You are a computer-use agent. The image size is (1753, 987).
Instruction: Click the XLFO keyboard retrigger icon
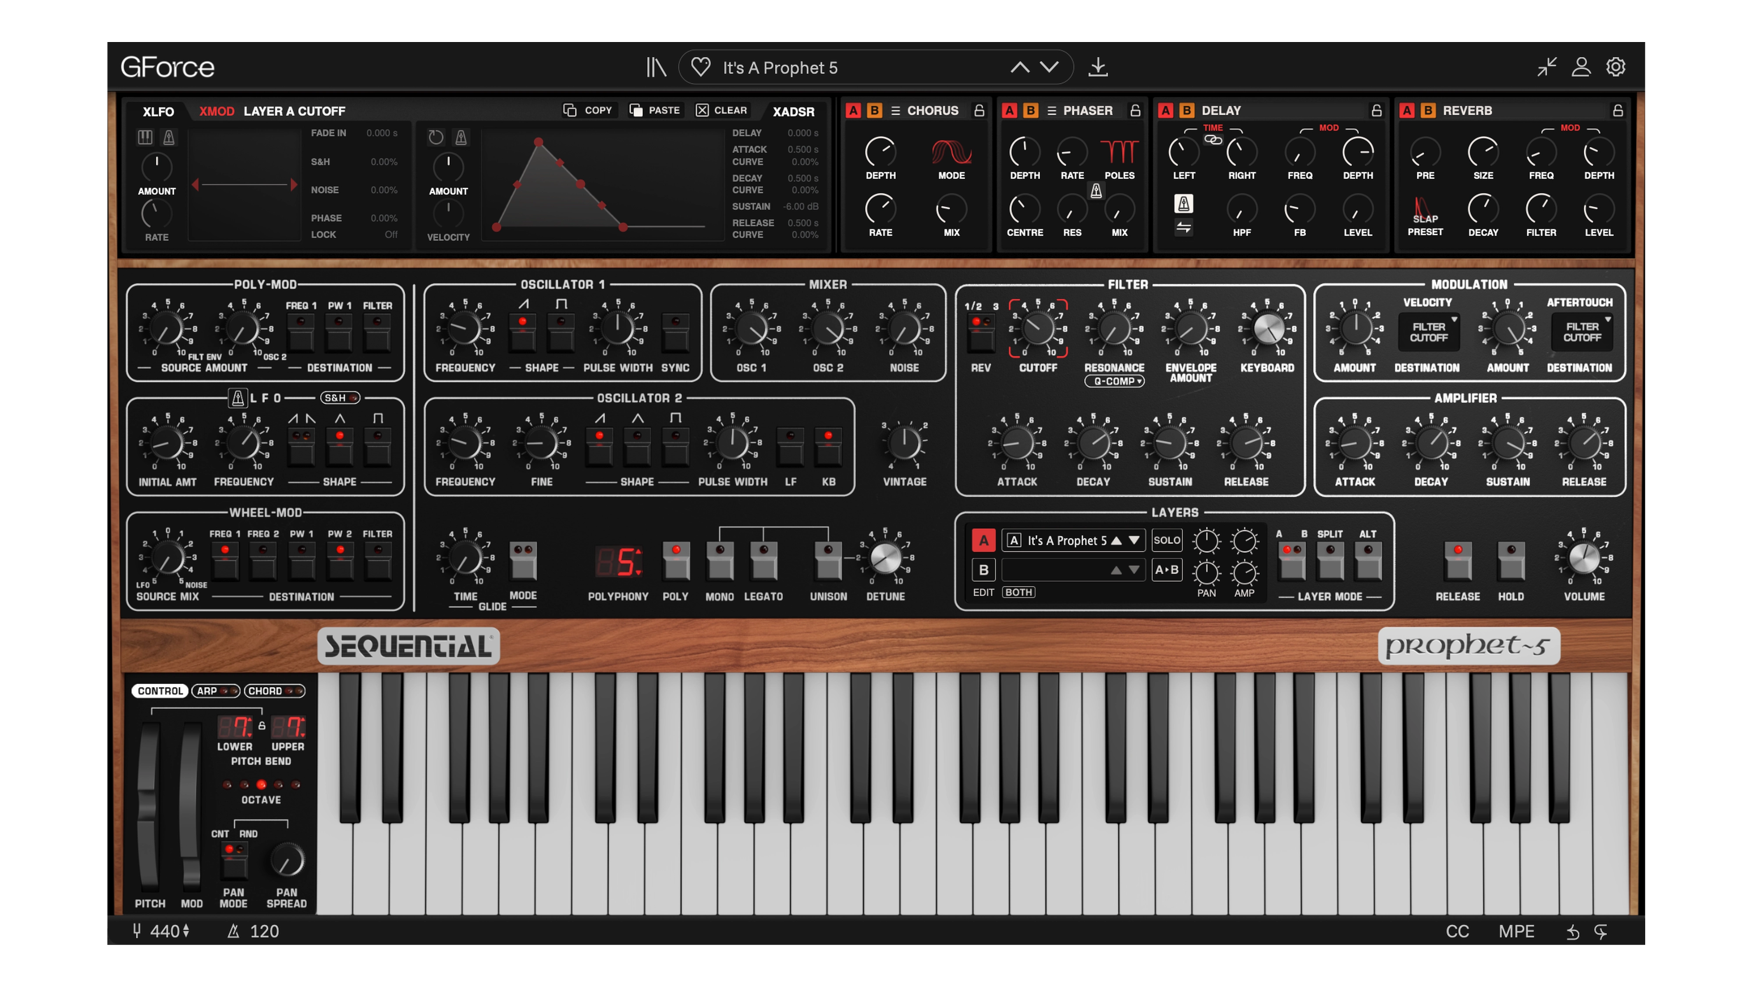(x=145, y=138)
